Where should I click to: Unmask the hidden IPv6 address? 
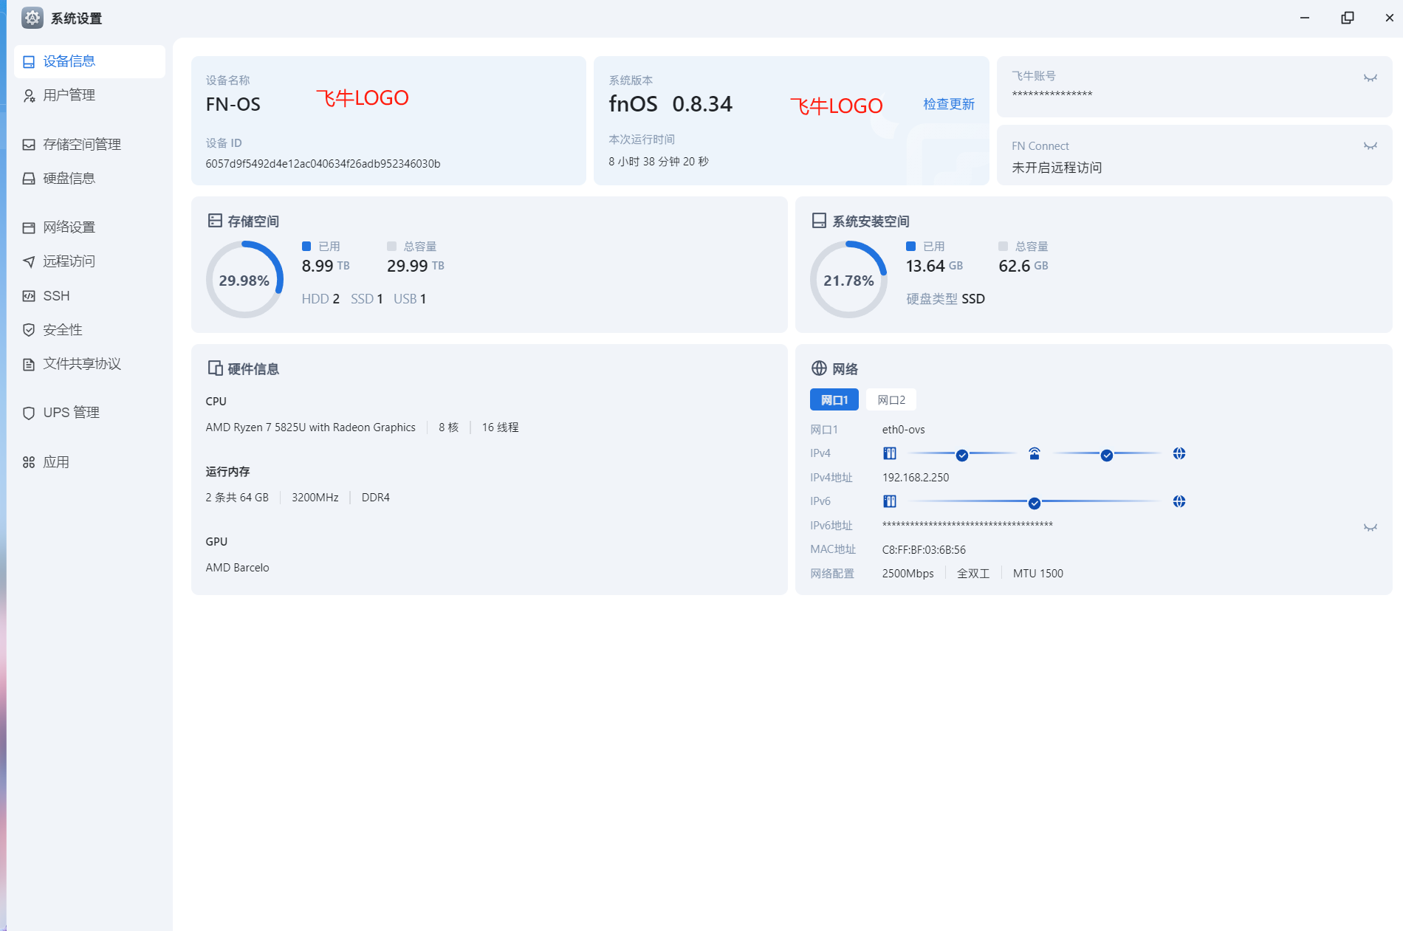(1370, 527)
